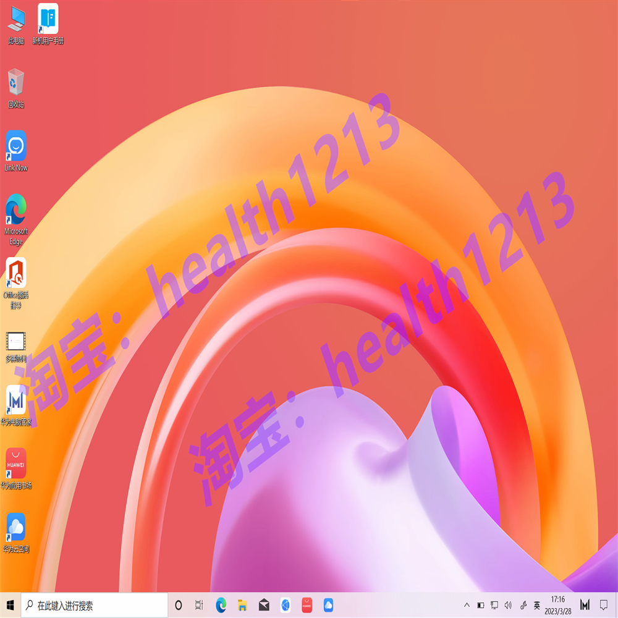Click the taskbar search box
The height and width of the screenshot is (618, 618).
coord(93,606)
